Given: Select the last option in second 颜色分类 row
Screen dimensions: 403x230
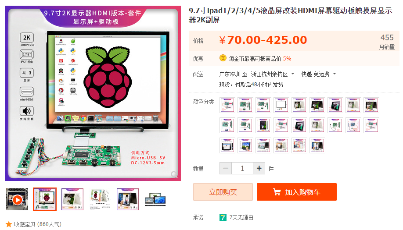Looking at the screenshot, I should (371, 125).
